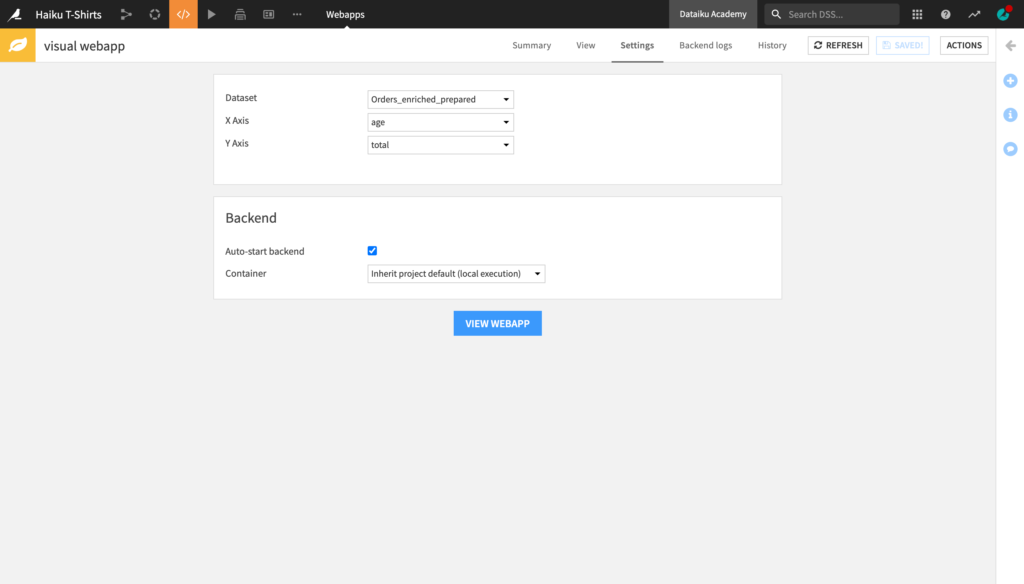Open the more options ellipsis icon
This screenshot has width=1024, height=584.
[x=297, y=14]
